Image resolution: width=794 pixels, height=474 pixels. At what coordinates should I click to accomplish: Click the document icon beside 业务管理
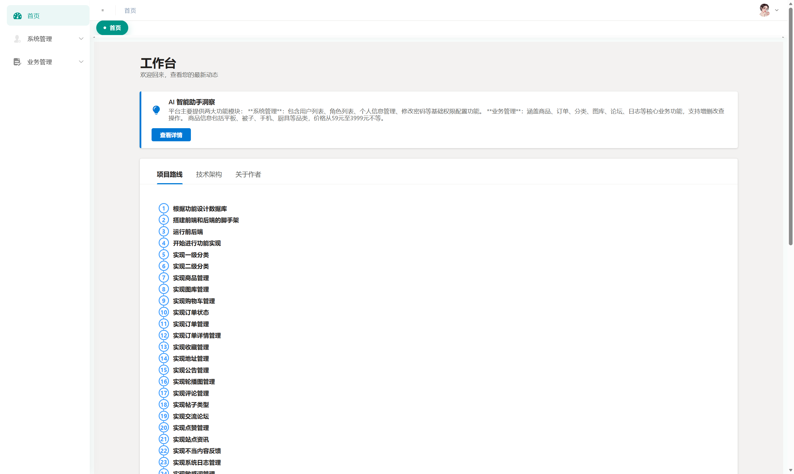tap(17, 62)
